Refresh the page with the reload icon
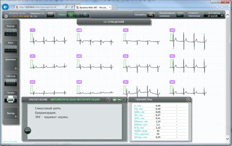 [72, 7]
